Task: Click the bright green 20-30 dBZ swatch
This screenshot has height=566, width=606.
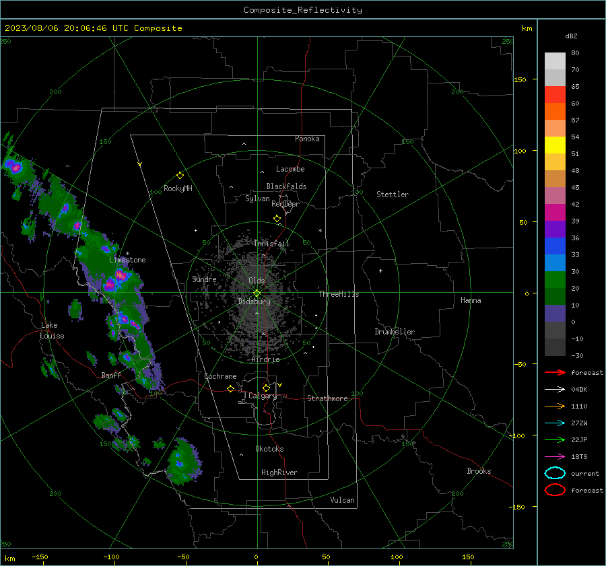Action: pyautogui.click(x=555, y=280)
